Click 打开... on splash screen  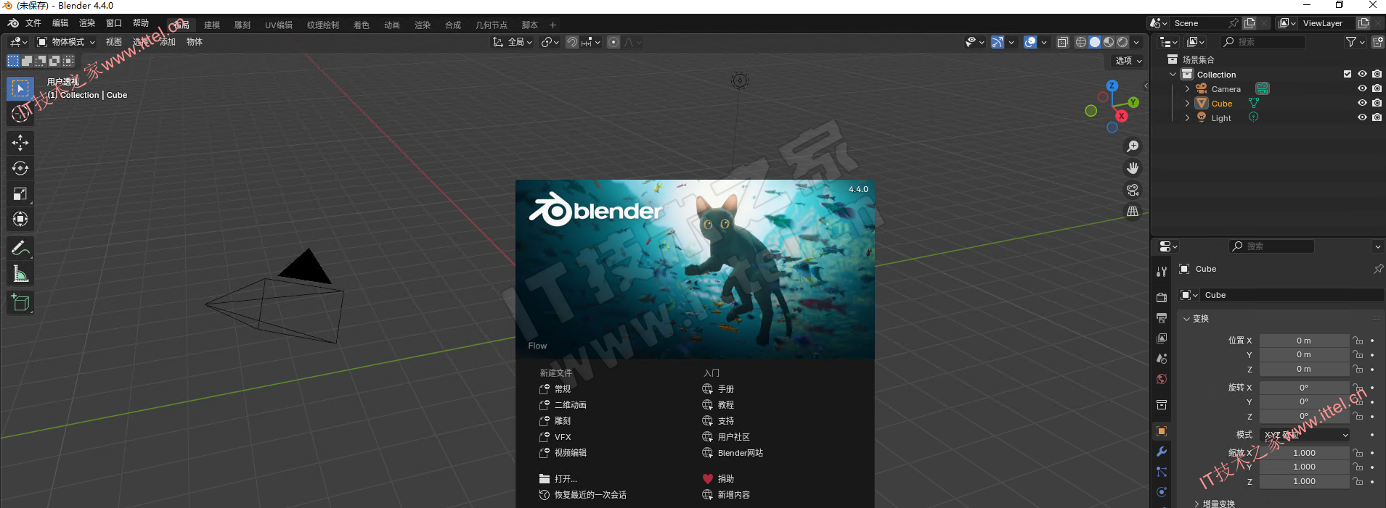point(558,479)
